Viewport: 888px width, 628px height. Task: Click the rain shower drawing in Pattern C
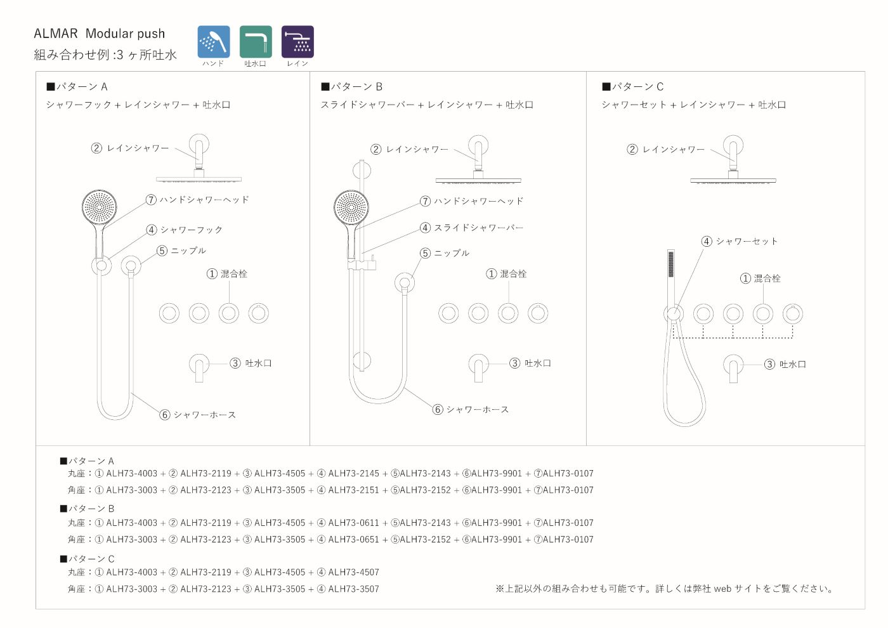click(733, 160)
